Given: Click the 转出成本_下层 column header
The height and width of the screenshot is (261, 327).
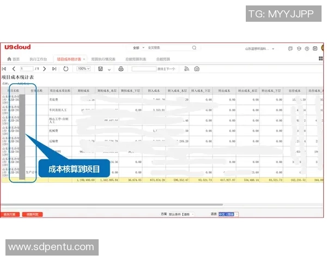Looking at the screenshot, I should [x=271, y=91].
